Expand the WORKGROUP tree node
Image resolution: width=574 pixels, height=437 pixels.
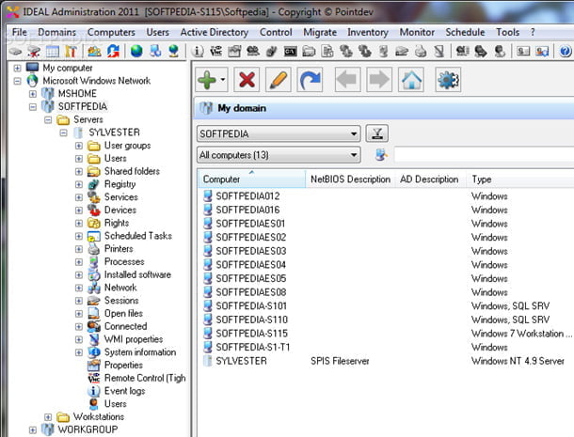click(x=33, y=429)
